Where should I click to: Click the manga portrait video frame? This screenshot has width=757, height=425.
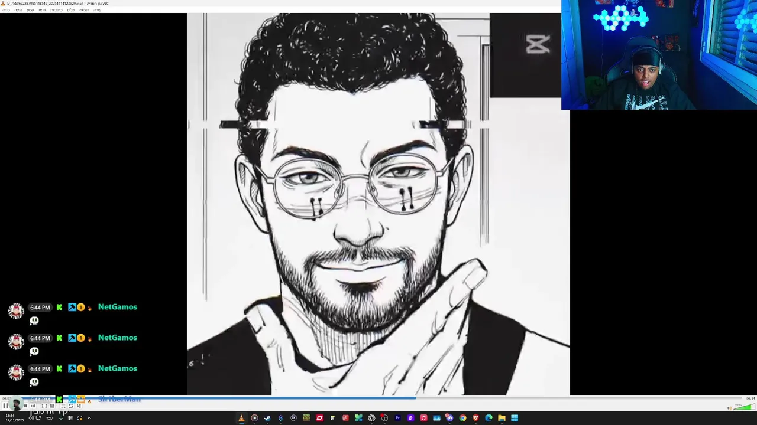tap(378, 204)
